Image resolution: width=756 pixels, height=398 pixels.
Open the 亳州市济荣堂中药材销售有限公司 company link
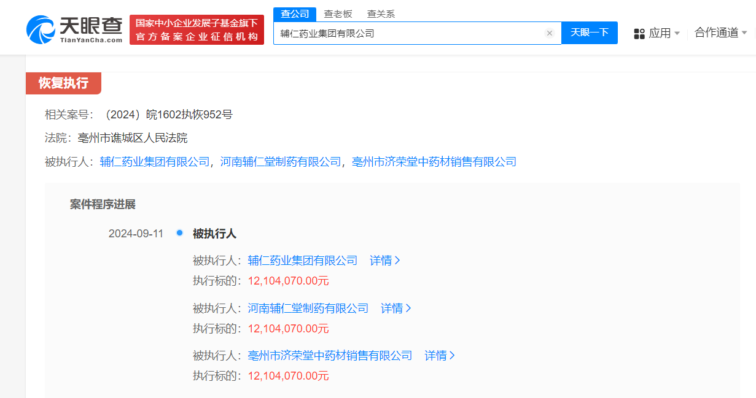[436, 161]
